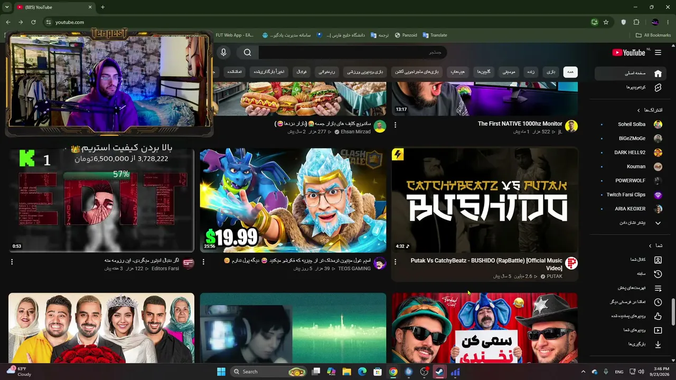Open the Panzoid bookmark

pos(406,35)
